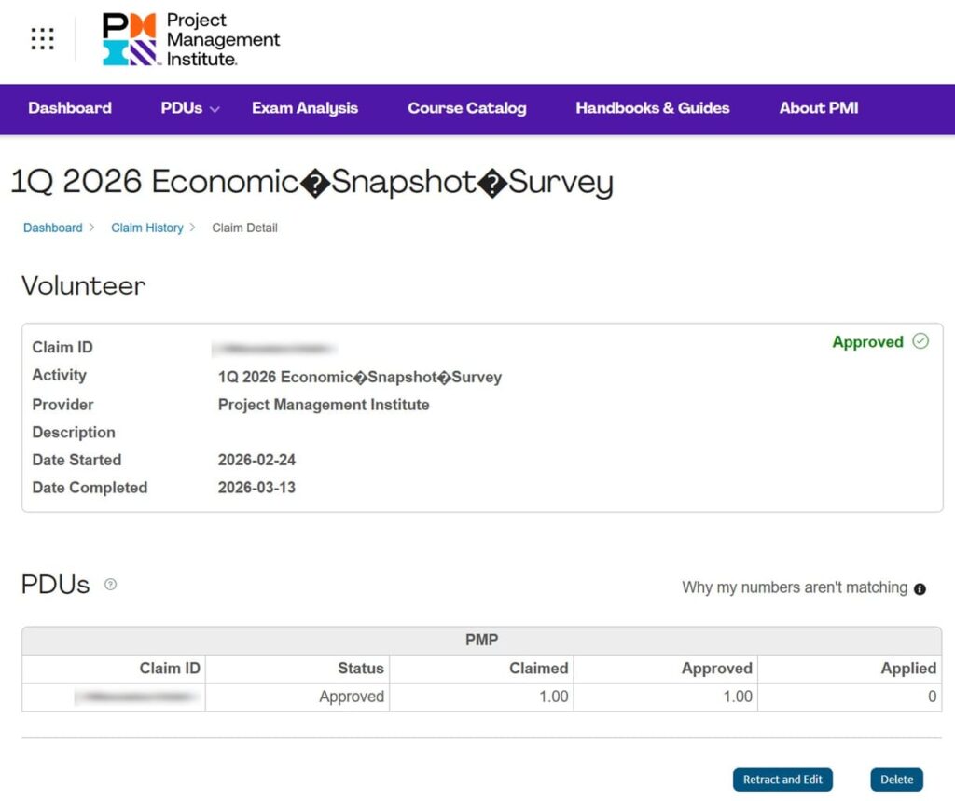
Task: Click the info icon beside numbers aren't matching
Action: (x=920, y=588)
